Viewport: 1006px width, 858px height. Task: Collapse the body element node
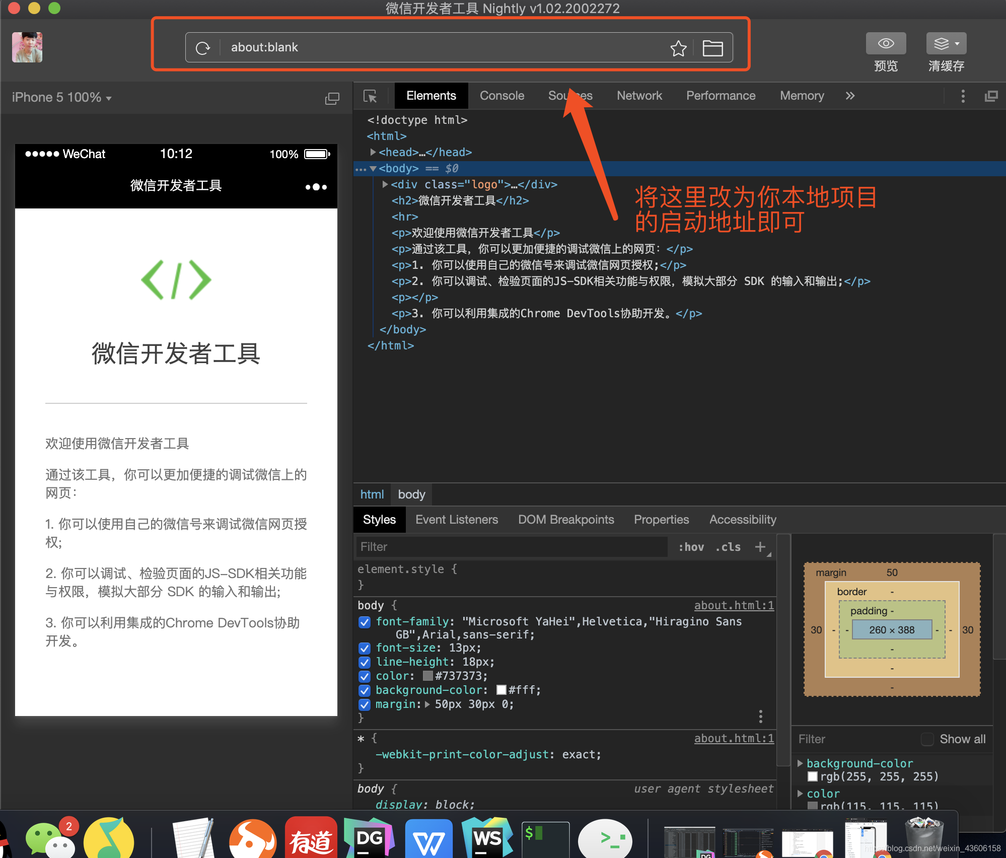(x=373, y=169)
